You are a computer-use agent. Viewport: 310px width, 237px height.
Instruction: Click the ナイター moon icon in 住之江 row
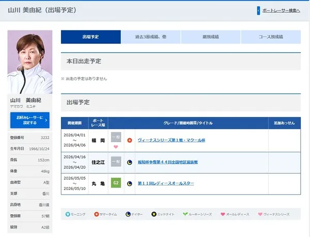(130, 162)
